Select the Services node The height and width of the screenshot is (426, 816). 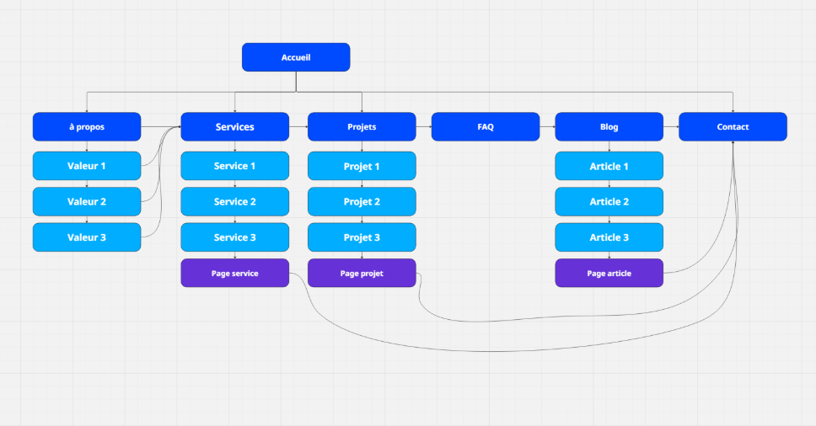(234, 127)
